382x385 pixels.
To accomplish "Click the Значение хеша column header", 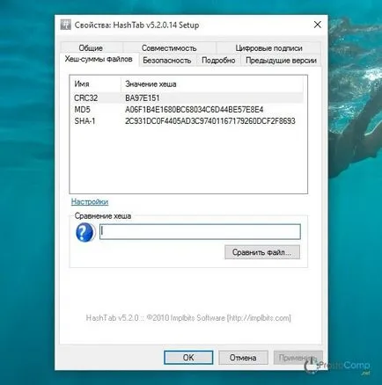I will [x=211, y=84].
